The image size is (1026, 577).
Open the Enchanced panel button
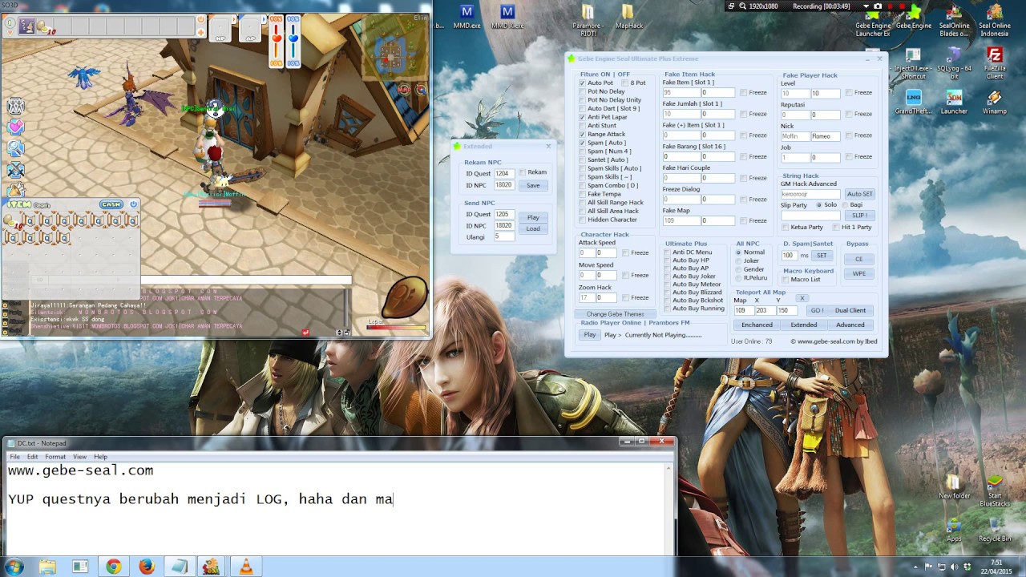[757, 325]
